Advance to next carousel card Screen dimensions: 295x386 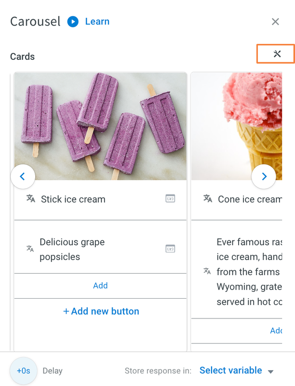(x=264, y=177)
